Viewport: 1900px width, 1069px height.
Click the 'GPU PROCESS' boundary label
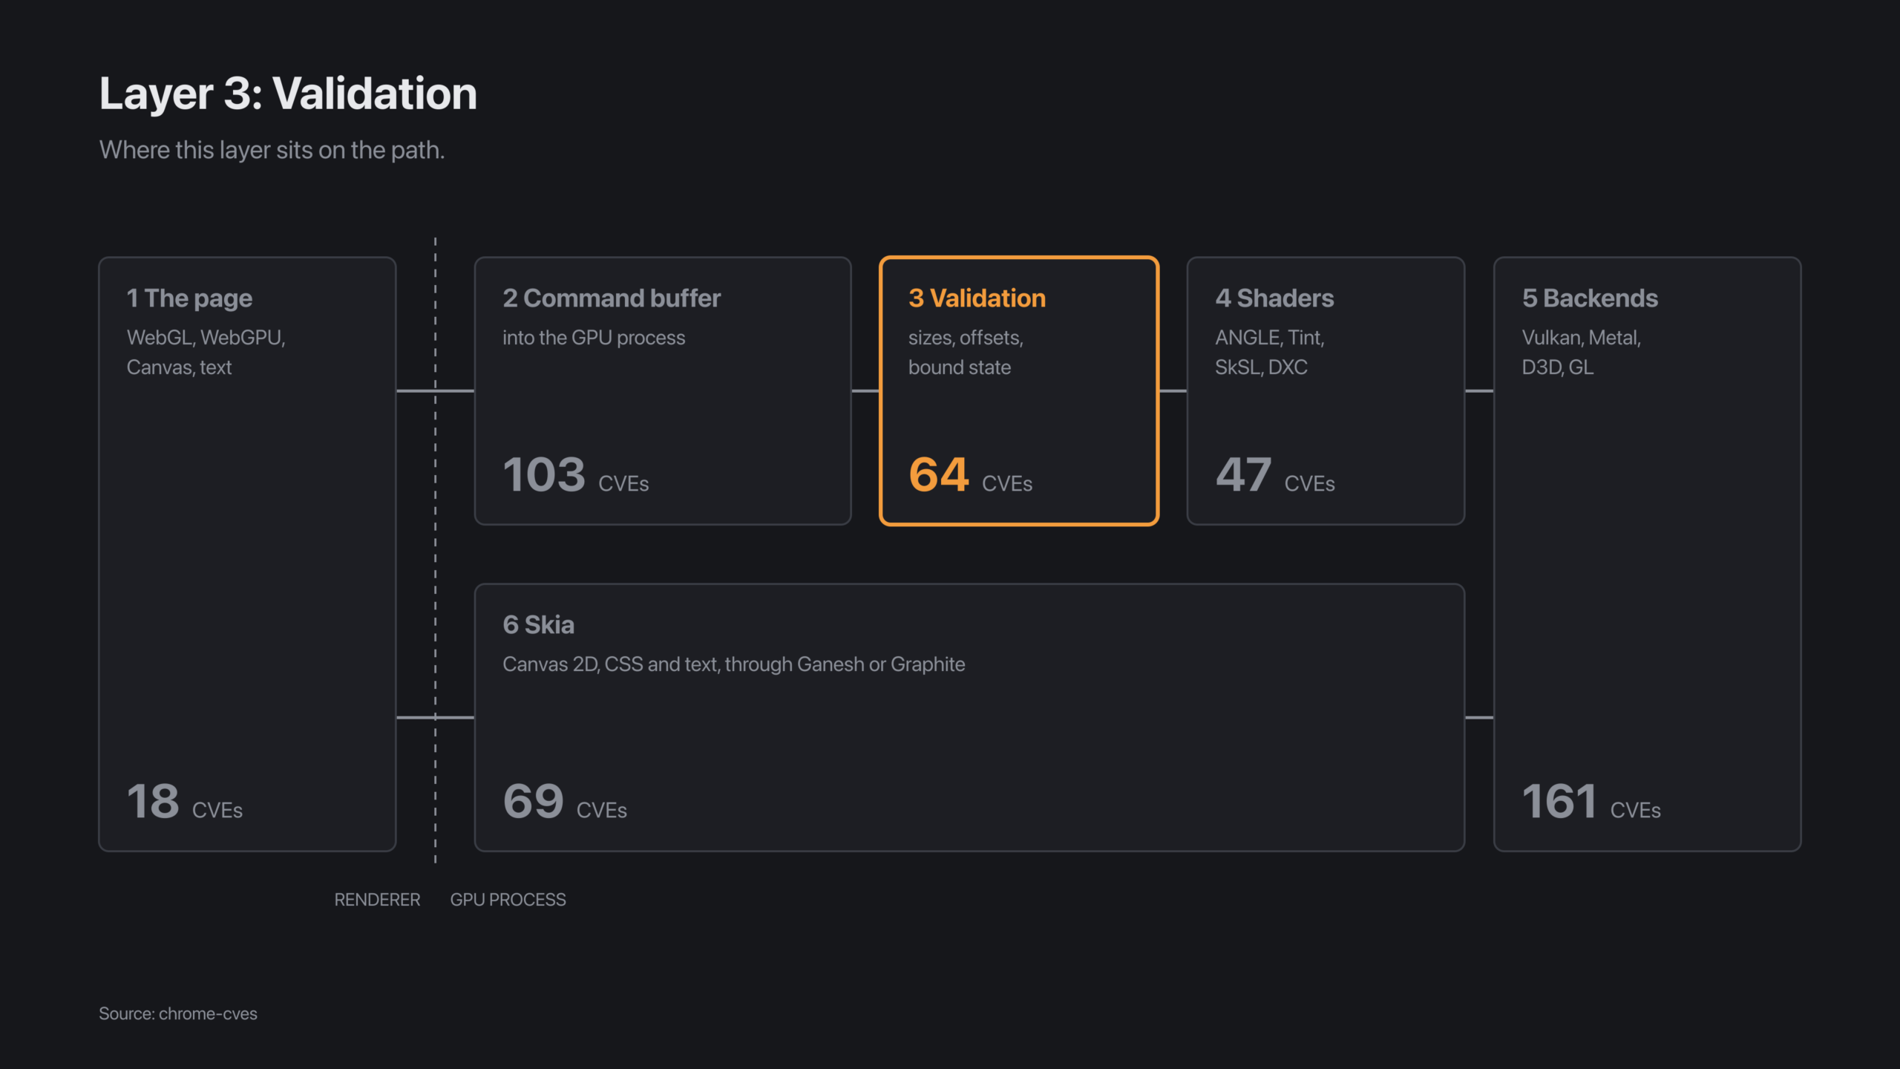[x=508, y=900]
